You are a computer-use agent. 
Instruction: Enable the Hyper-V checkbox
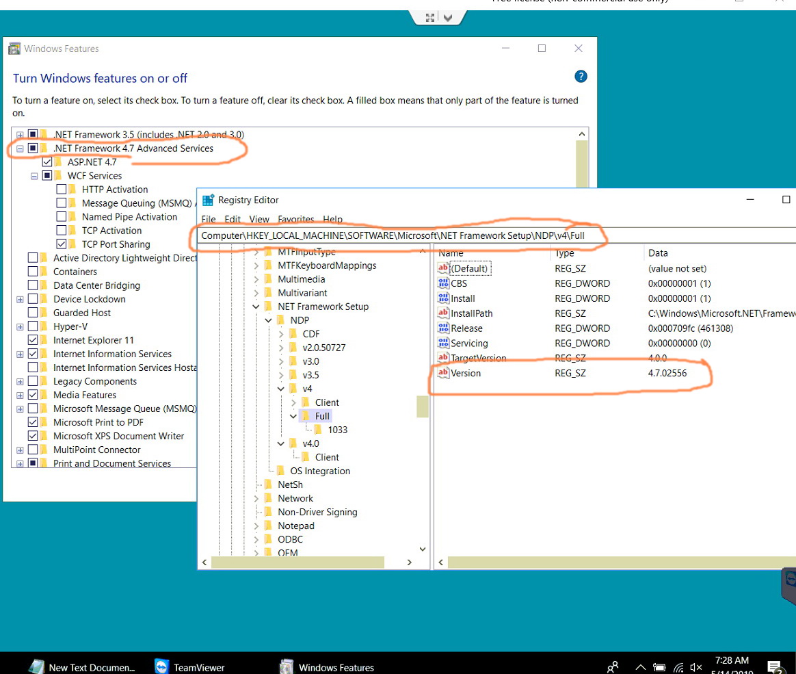pos(33,326)
